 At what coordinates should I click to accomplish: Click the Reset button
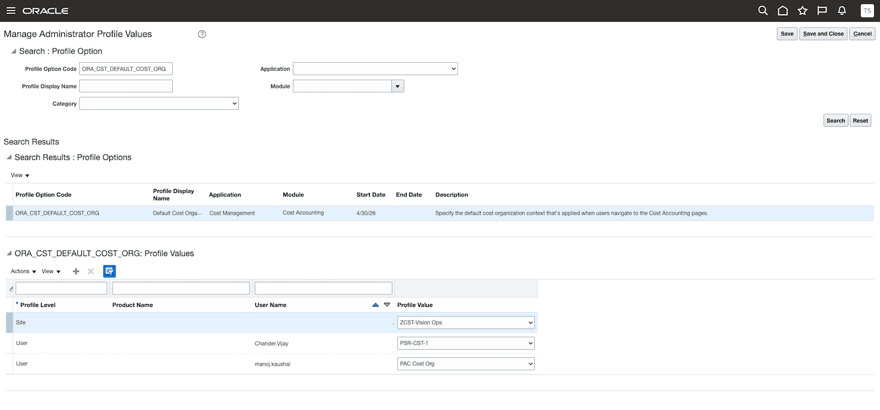pos(861,121)
